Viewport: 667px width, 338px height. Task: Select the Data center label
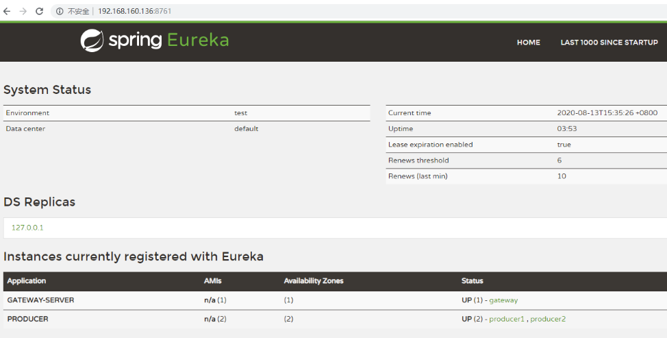pyautogui.click(x=25, y=129)
